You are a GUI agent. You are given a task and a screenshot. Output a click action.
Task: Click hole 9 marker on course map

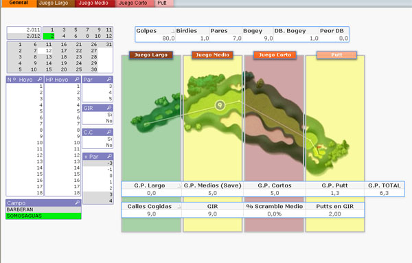coord(220,105)
